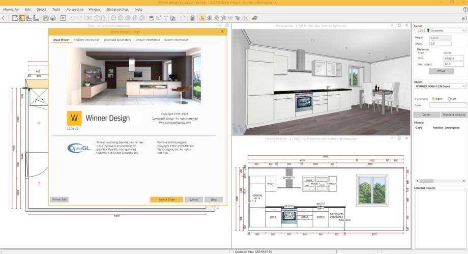
Task: Click the yellow Winner Design W logo
Action: coord(74,118)
